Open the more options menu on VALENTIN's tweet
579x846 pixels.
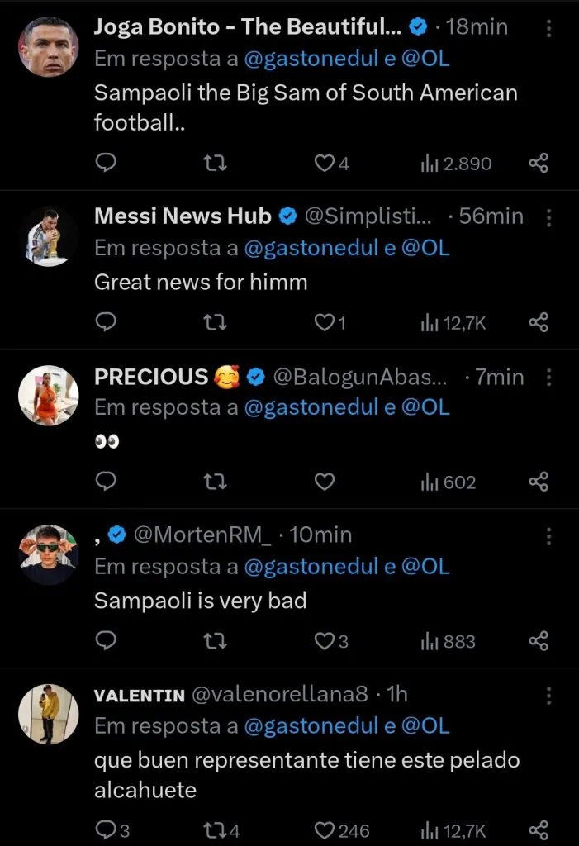548,694
